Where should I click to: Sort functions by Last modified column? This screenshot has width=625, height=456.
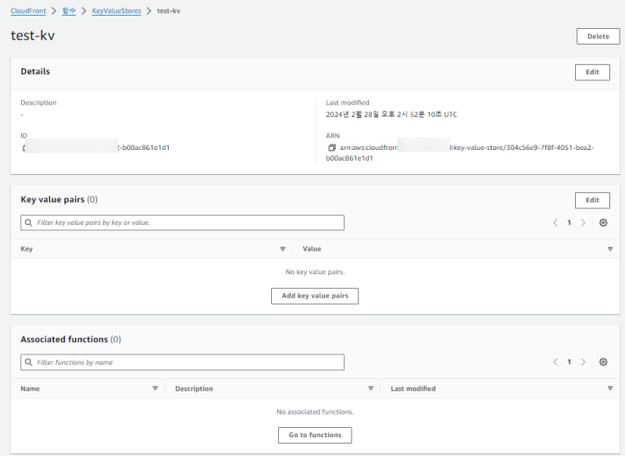coord(609,389)
